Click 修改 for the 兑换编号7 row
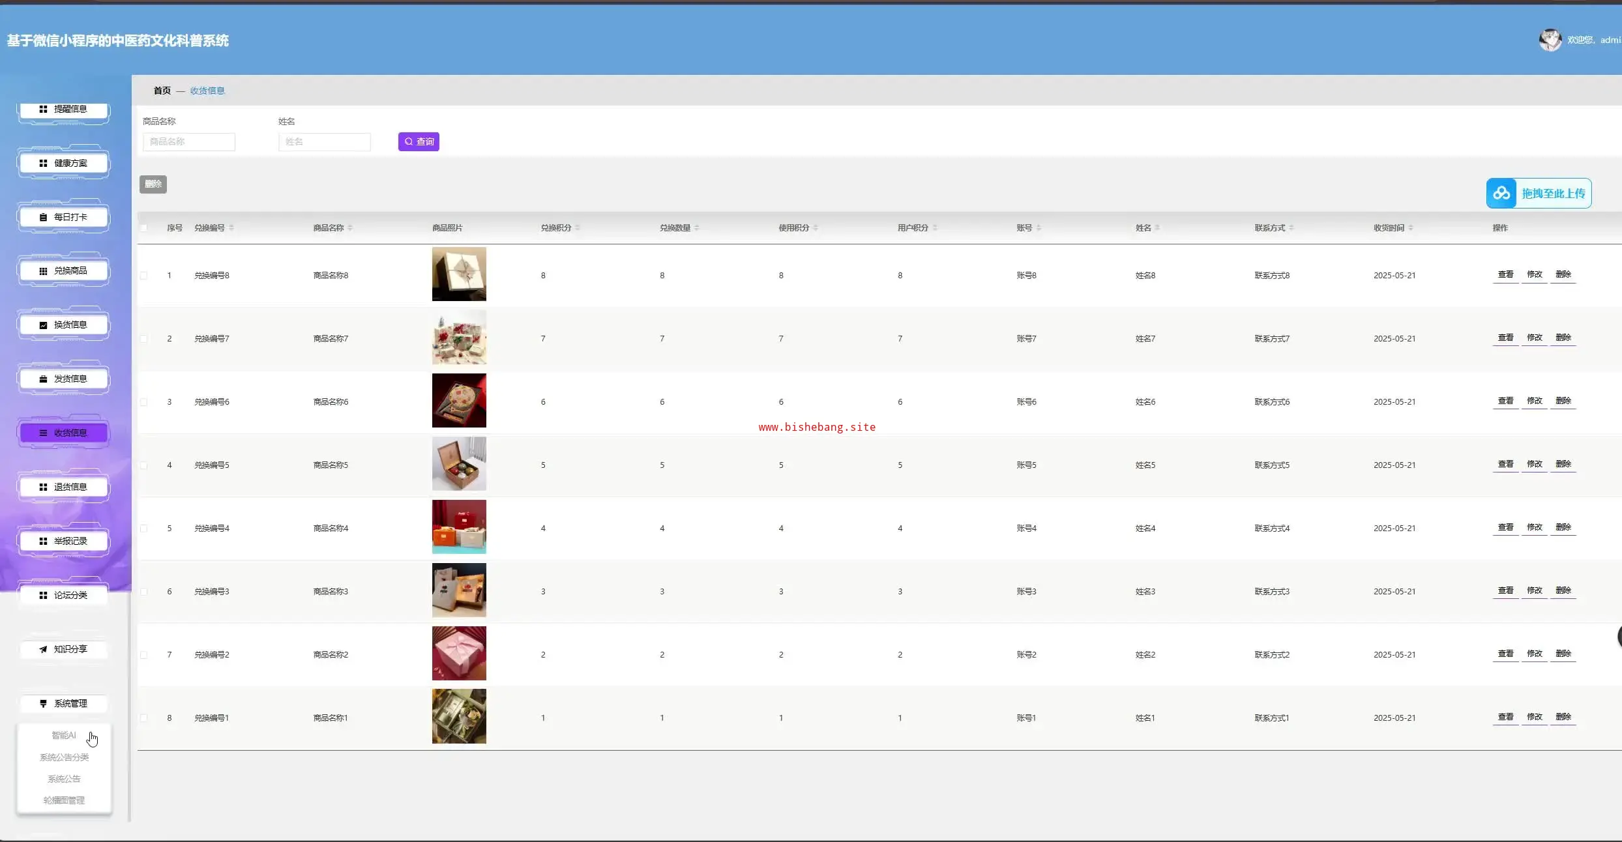Image resolution: width=1622 pixels, height=842 pixels. [1534, 338]
